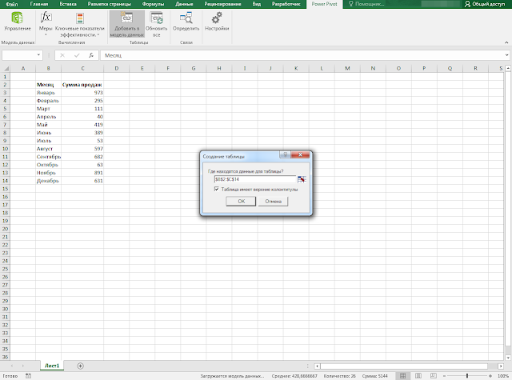
Task: Select the Январь cell
Action: click(x=48, y=93)
